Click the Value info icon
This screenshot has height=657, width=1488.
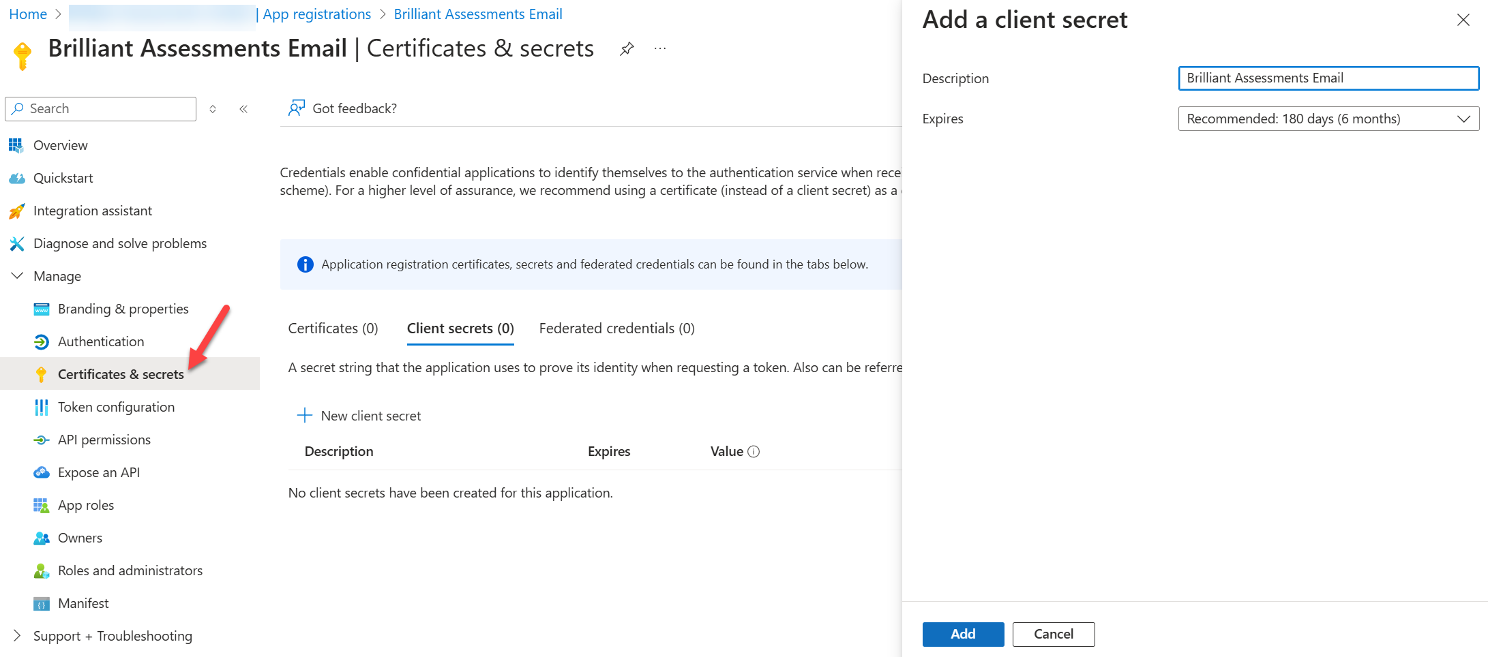[754, 451]
